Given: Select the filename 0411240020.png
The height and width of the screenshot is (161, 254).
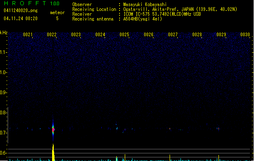Looking at the screenshot, I should click(21, 10).
